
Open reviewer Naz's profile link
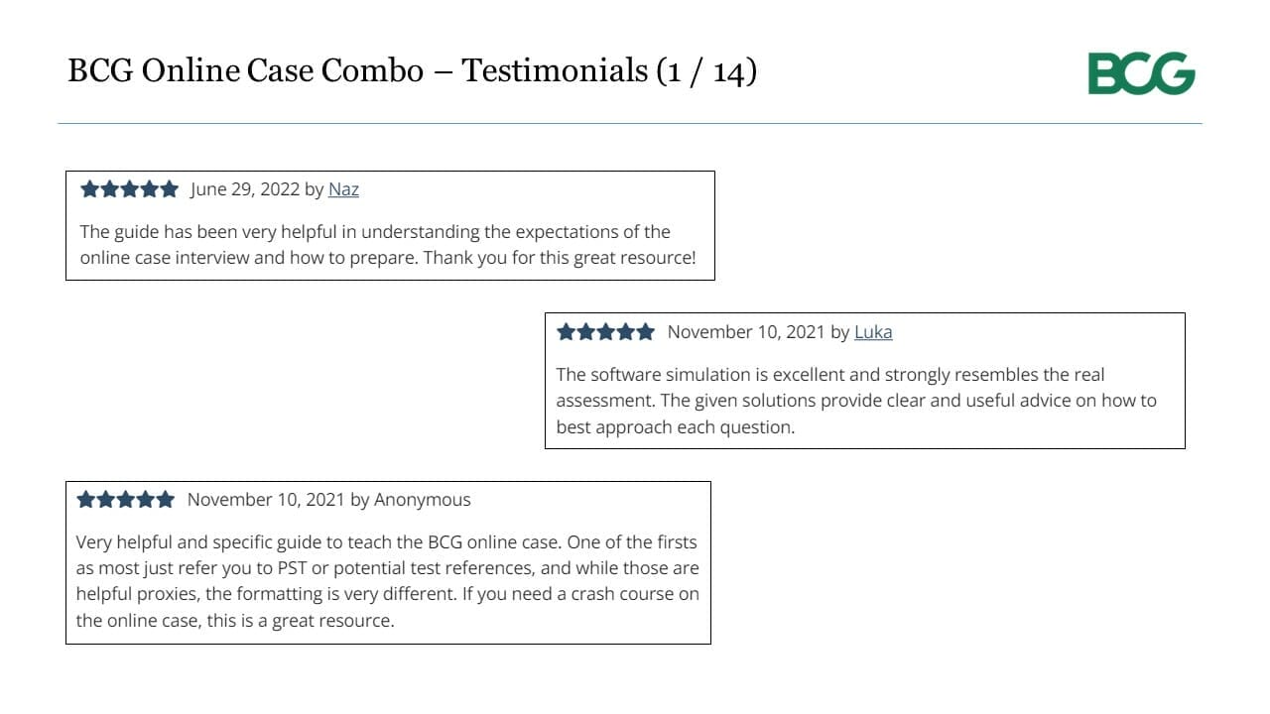click(x=343, y=188)
